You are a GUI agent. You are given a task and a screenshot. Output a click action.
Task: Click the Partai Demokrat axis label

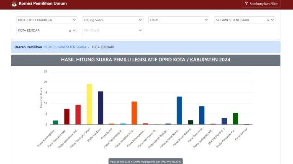pos(195,135)
